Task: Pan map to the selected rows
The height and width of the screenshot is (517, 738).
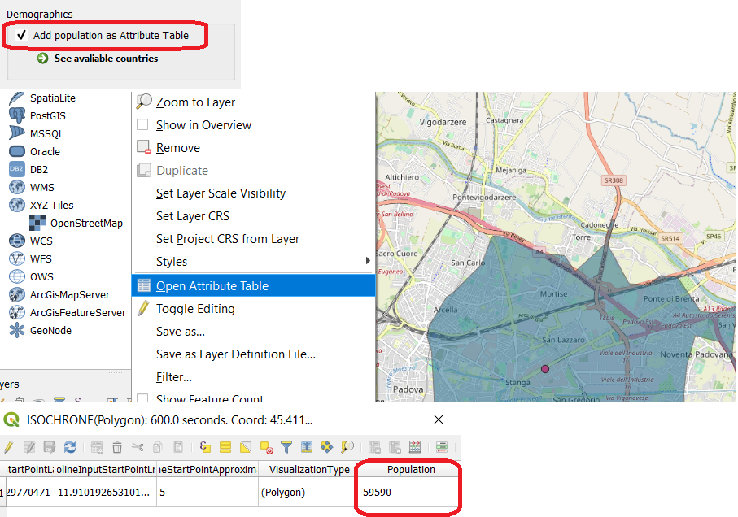Action: click(326, 447)
